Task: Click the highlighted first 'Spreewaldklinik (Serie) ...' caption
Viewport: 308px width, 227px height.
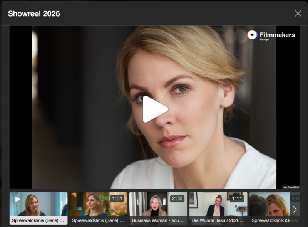Action: coord(38,220)
